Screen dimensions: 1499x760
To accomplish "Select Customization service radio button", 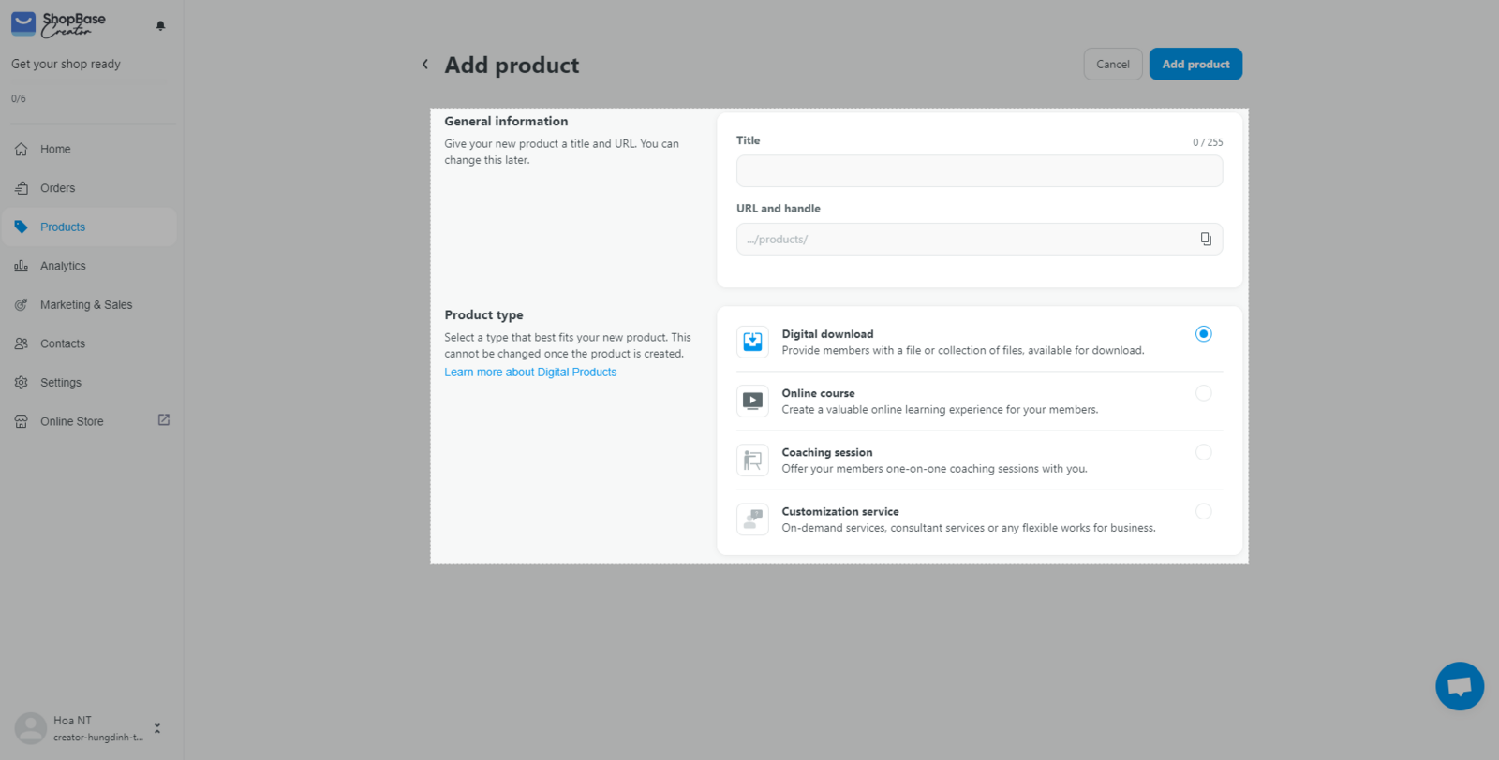I will point(1204,511).
